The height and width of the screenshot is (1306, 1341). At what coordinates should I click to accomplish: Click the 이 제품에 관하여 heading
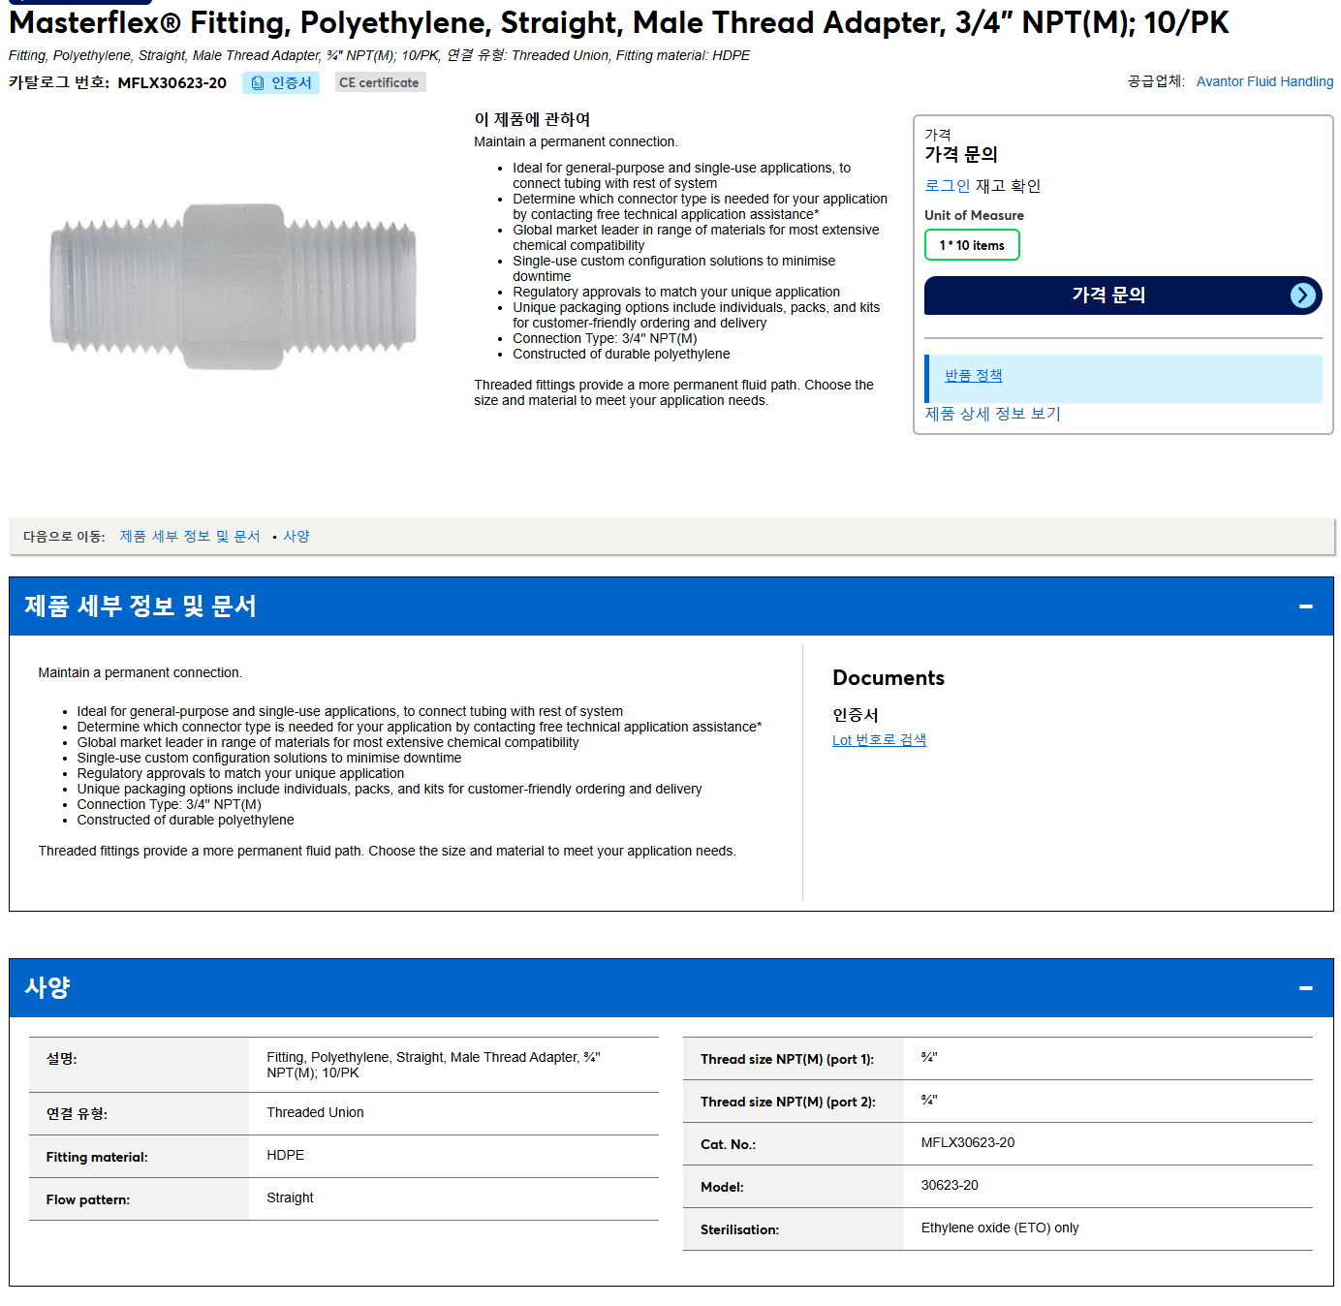[532, 119]
